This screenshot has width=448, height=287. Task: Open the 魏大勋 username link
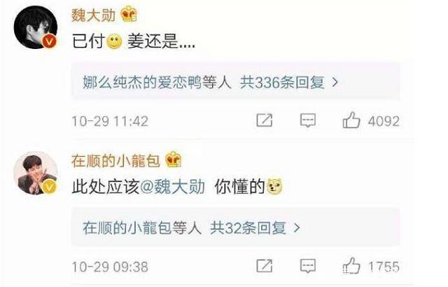pos(93,15)
